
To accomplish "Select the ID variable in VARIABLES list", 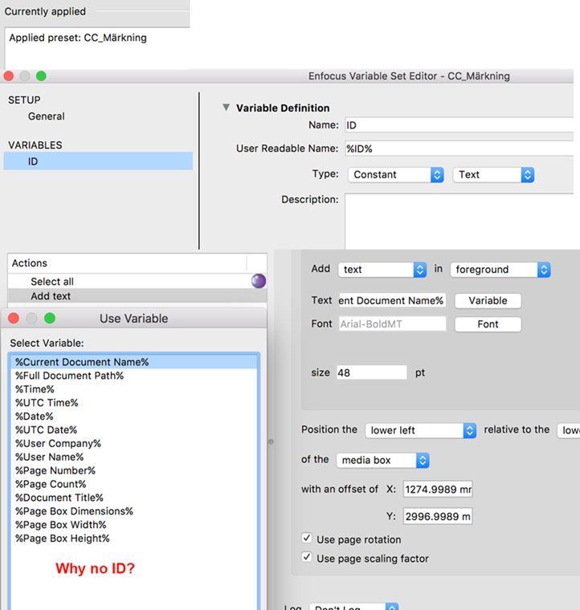I will click(98, 161).
